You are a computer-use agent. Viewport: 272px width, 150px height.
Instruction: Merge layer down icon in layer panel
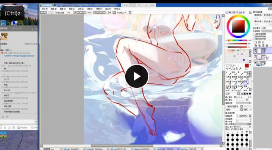(x=259, y=46)
